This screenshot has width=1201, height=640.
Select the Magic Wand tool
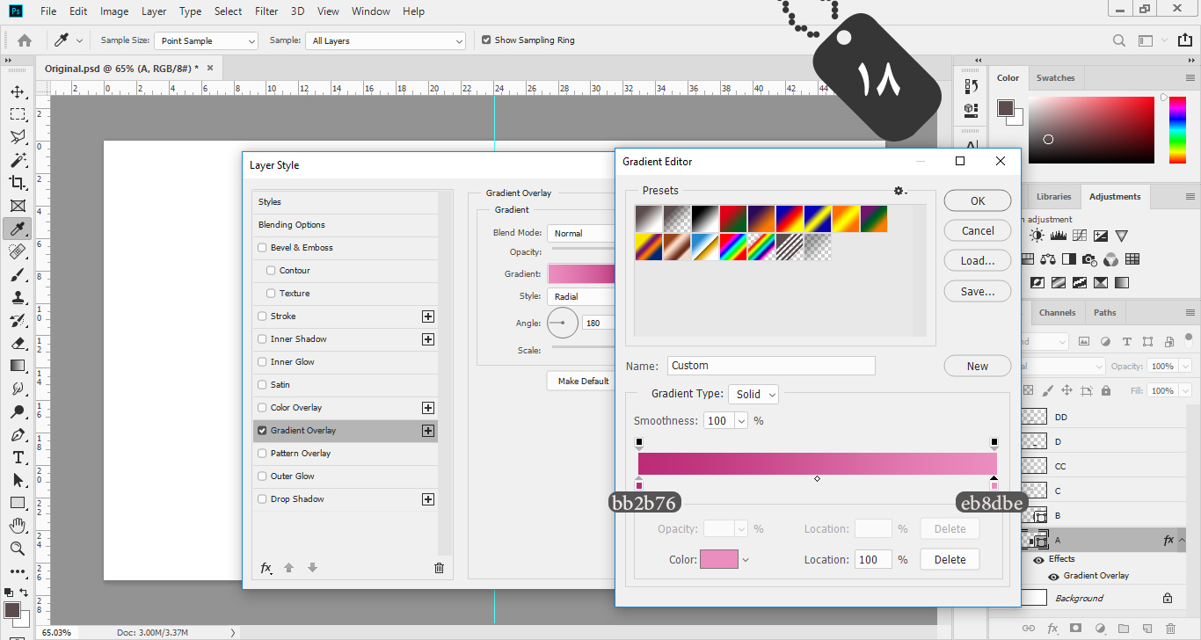18,160
